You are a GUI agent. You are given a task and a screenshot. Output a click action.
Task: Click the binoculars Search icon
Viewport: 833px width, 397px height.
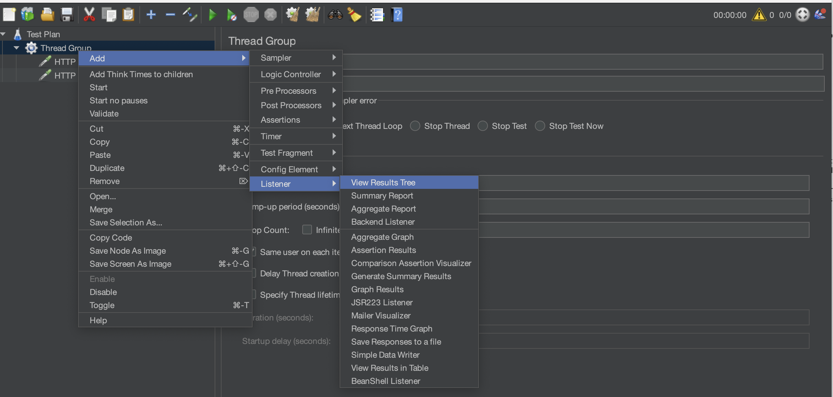pos(335,14)
